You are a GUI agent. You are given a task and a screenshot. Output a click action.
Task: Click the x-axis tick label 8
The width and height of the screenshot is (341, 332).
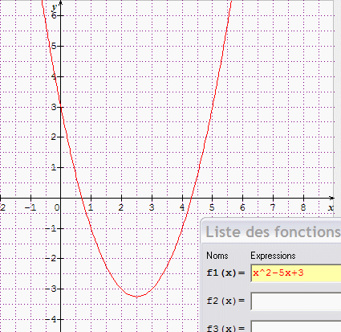[x=303, y=207]
